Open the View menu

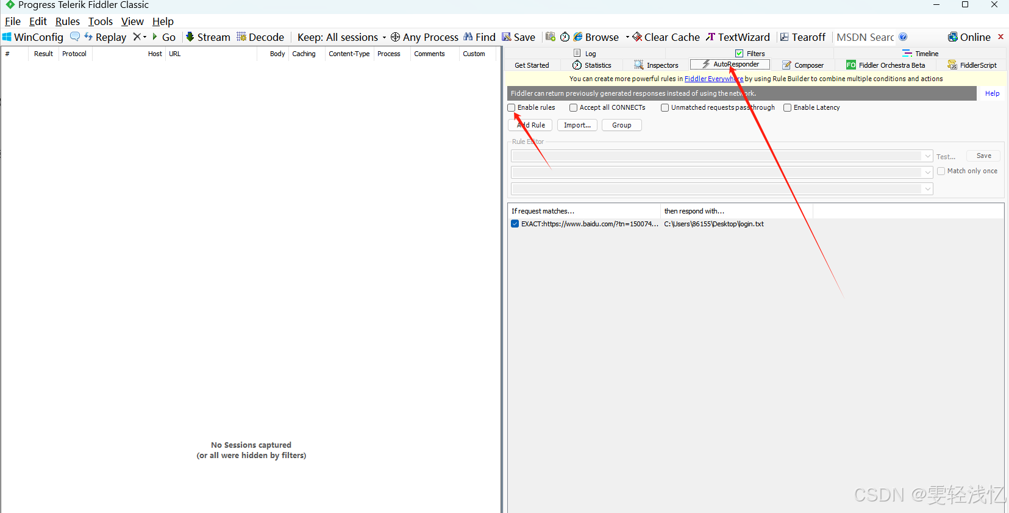point(132,21)
